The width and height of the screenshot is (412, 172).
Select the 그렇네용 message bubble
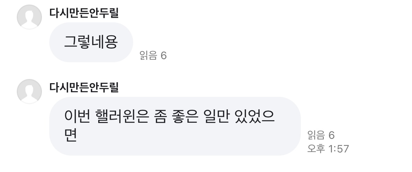click(91, 42)
